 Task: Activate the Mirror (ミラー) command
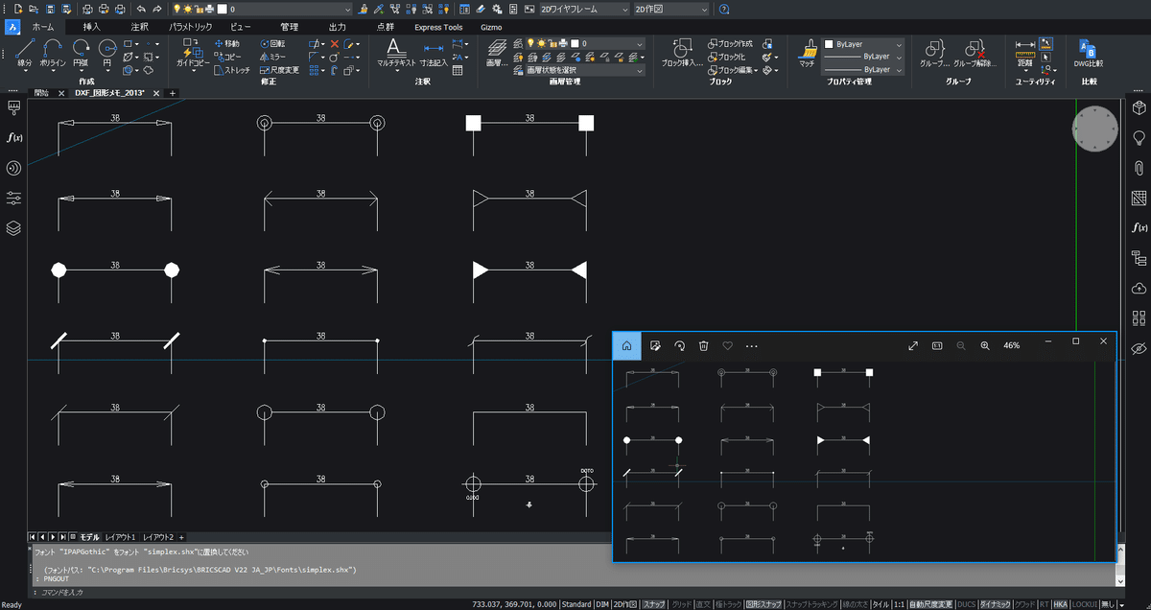[272, 57]
